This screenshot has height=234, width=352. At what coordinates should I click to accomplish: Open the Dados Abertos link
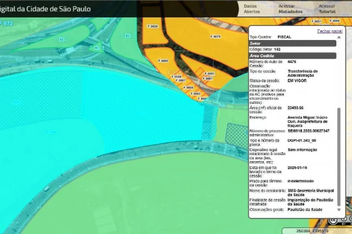251,9
